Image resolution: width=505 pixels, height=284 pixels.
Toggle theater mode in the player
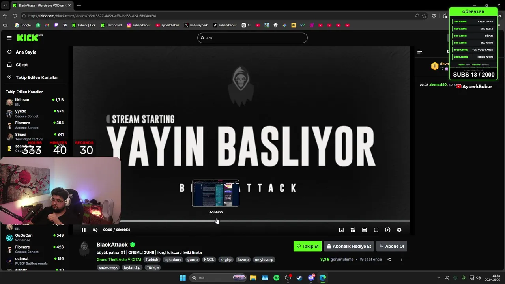click(x=365, y=230)
